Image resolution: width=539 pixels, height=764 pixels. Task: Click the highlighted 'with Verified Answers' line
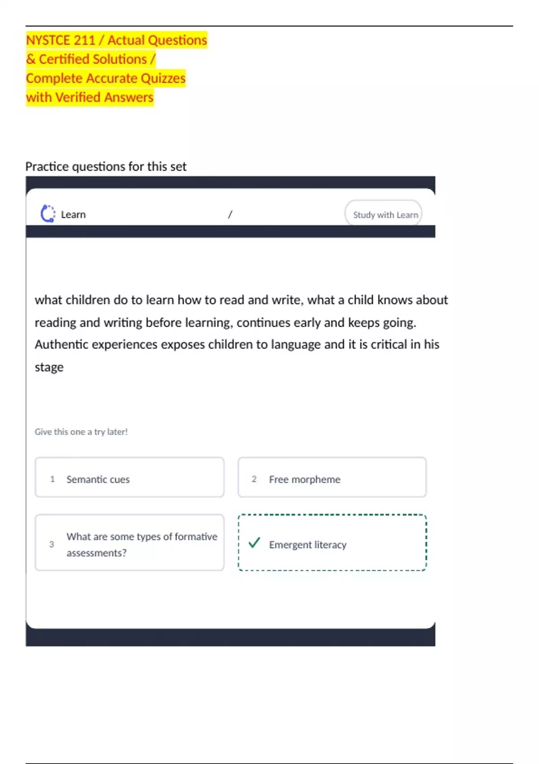tap(90, 97)
